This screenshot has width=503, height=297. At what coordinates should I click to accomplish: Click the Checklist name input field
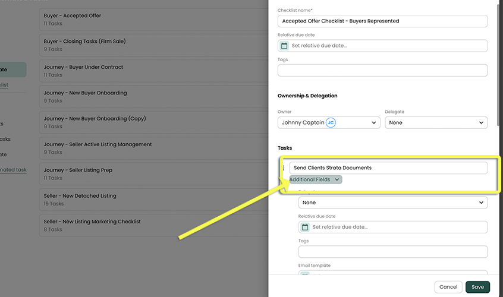point(382,21)
